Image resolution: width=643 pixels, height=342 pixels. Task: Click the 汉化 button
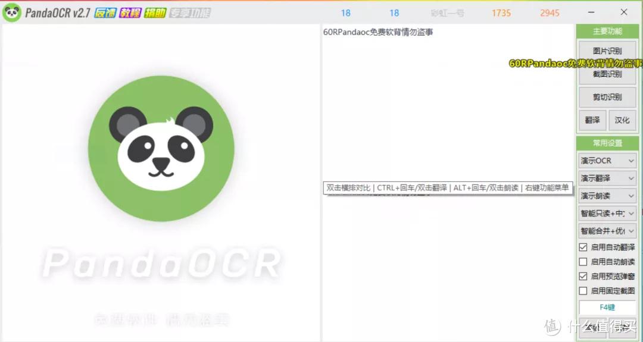click(622, 120)
